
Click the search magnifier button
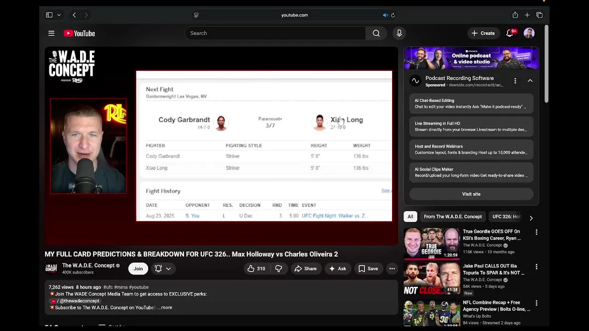[x=376, y=33]
